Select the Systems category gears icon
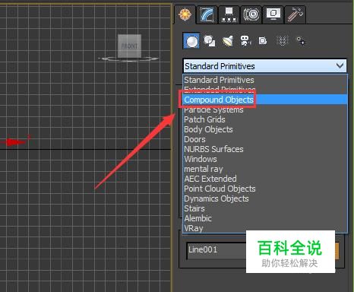 click(301, 41)
